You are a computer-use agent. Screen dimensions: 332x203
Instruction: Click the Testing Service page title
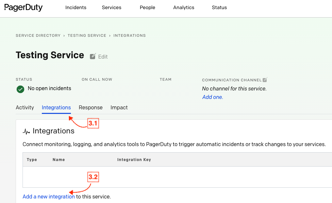(x=50, y=55)
